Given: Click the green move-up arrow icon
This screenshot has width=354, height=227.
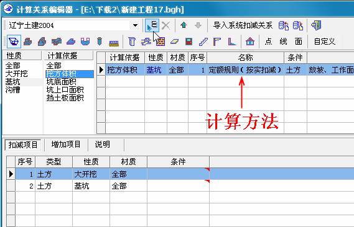Looking at the screenshot, I should (x=184, y=25).
